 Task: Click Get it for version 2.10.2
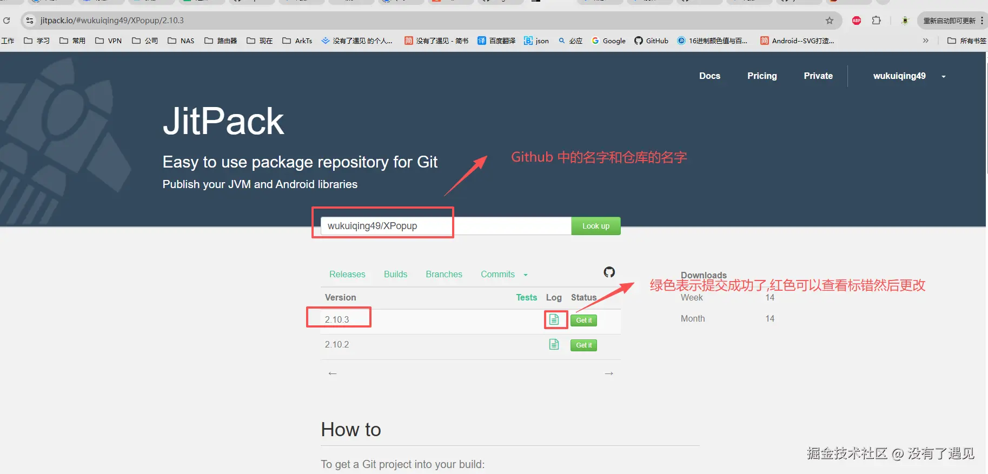pos(583,345)
